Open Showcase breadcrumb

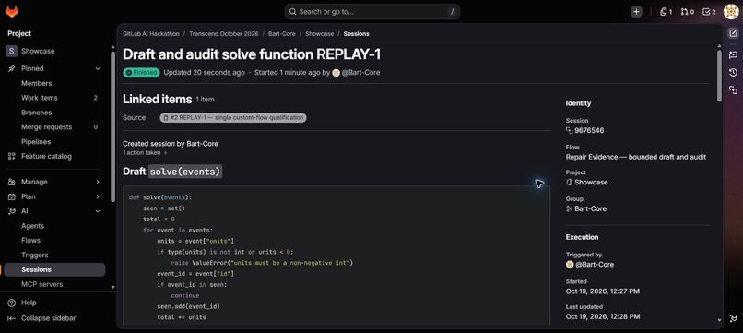pyautogui.click(x=319, y=34)
